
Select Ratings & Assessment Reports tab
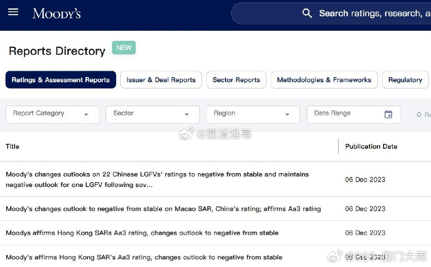point(61,80)
